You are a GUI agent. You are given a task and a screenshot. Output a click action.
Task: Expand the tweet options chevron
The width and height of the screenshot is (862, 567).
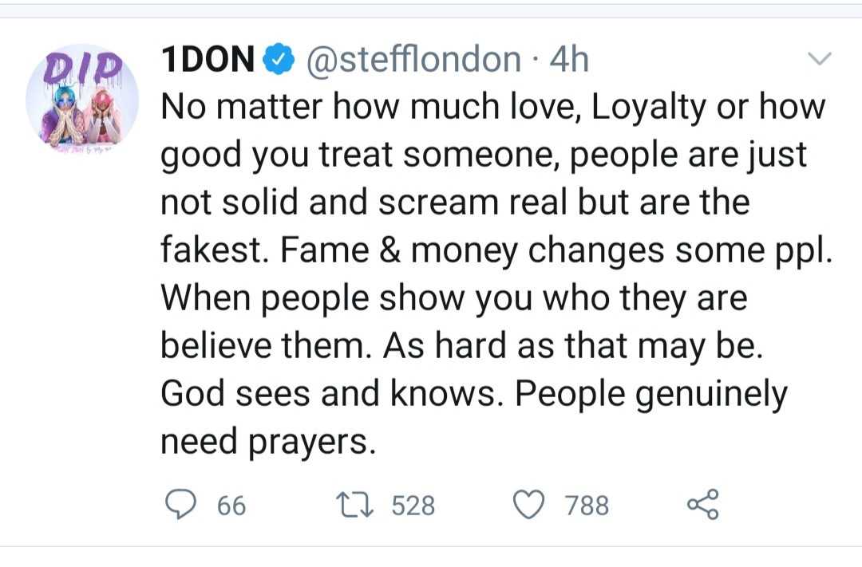click(x=820, y=59)
